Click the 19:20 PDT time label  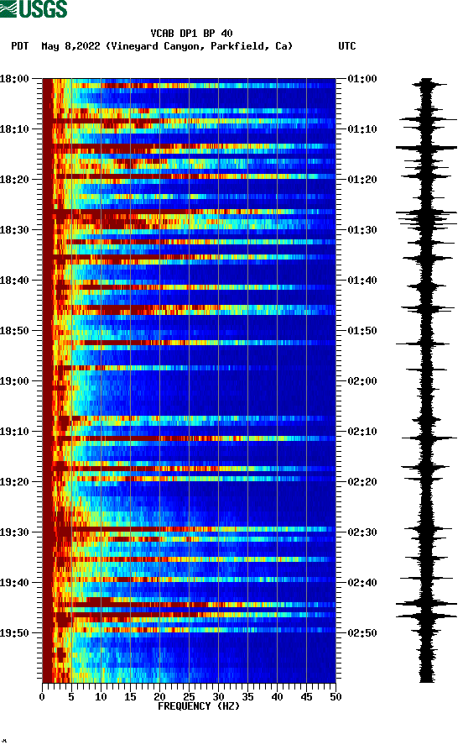point(14,482)
